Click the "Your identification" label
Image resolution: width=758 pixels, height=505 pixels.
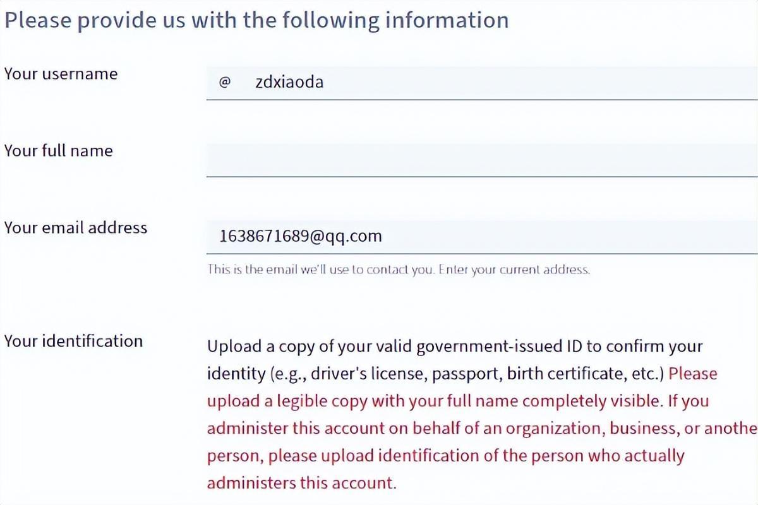pos(73,342)
